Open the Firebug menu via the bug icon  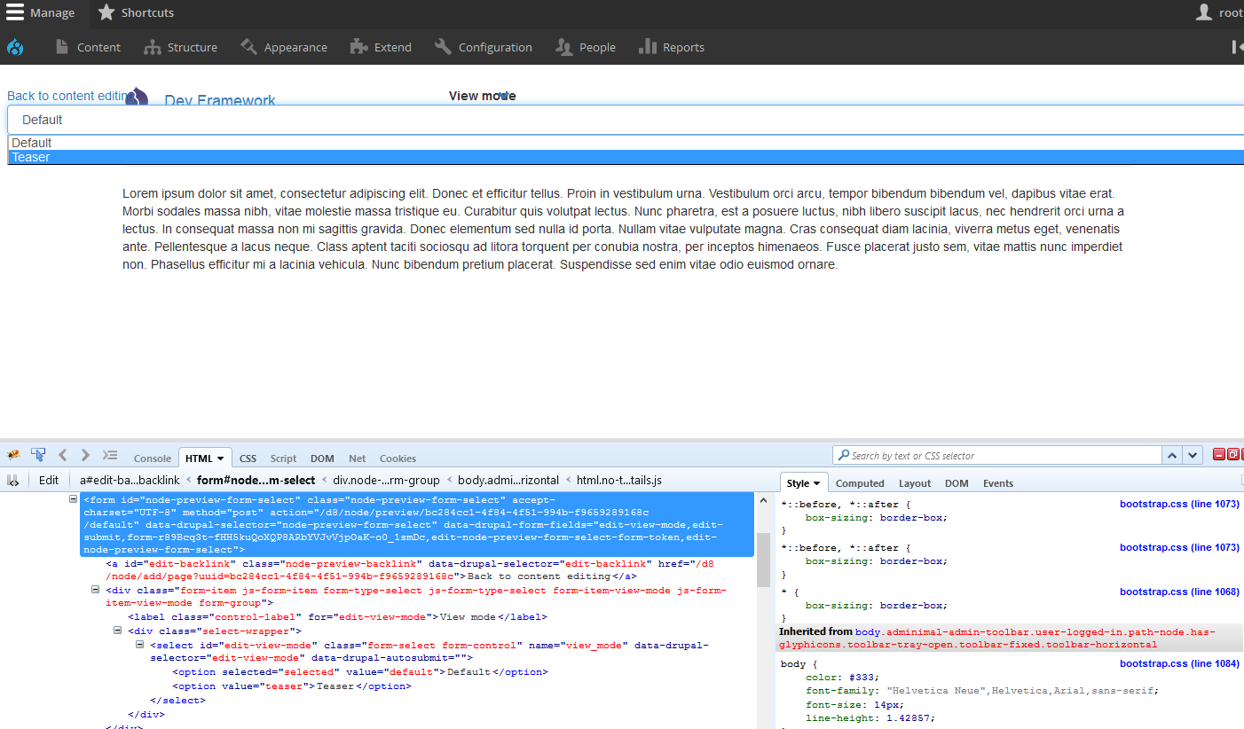pyautogui.click(x=12, y=453)
